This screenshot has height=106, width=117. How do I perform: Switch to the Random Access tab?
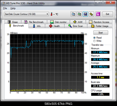tap(99, 22)
